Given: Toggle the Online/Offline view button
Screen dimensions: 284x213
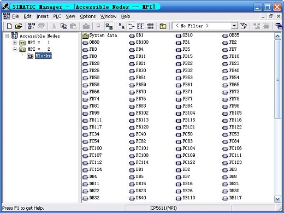Looking at the screenshot, I should click(109, 26).
